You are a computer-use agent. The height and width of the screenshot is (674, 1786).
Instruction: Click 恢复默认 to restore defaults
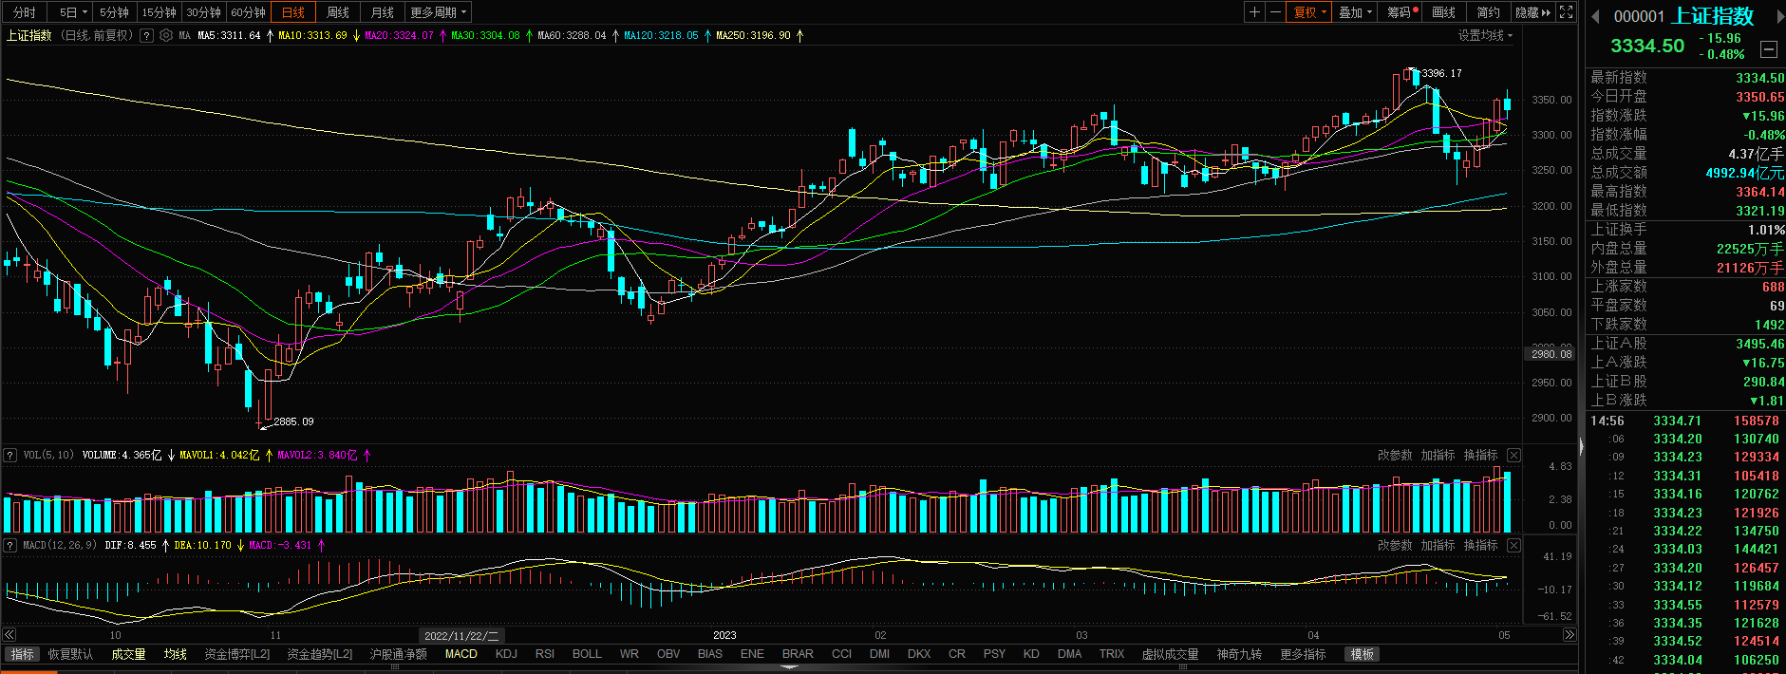coord(70,654)
